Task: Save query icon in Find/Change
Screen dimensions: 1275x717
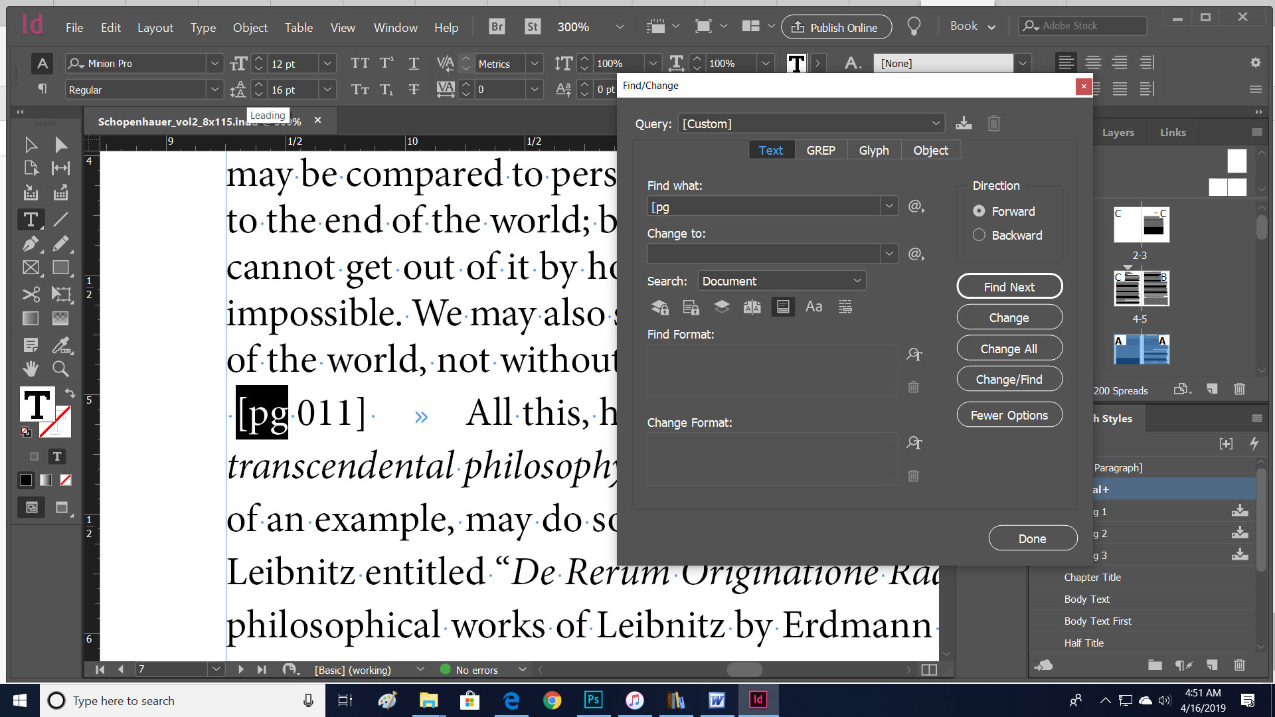Action: pyautogui.click(x=964, y=123)
